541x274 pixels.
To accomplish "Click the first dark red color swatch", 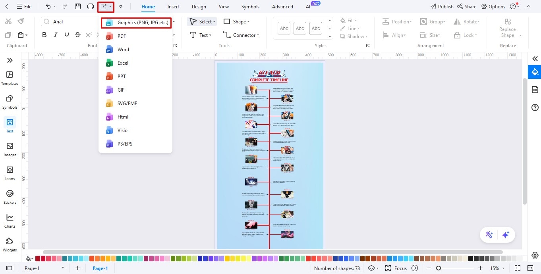I will 38,259.
